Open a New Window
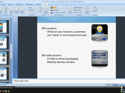Image resolution: width=125 pixels, height=93 pixels. (70, 10)
